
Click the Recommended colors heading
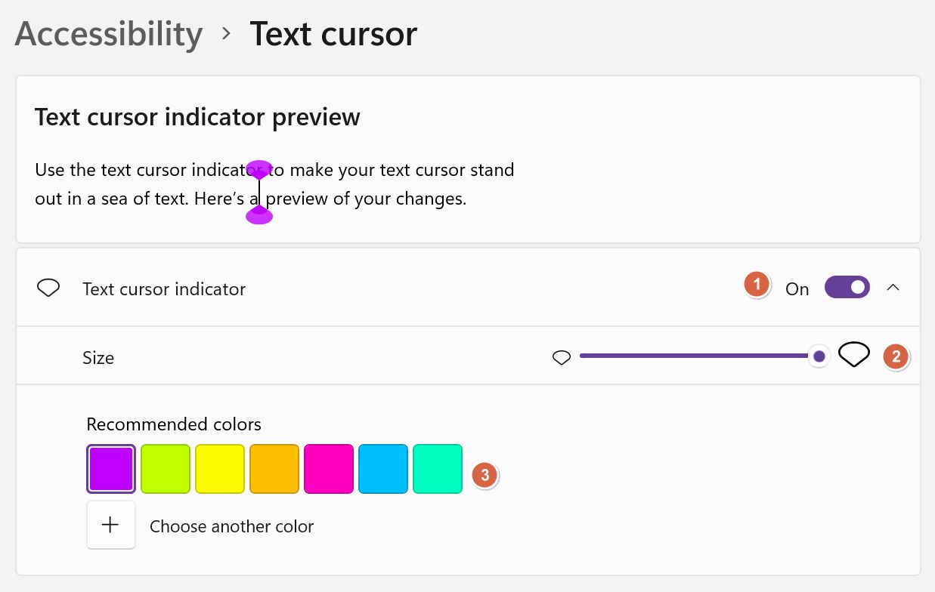pyautogui.click(x=173, y=424)
